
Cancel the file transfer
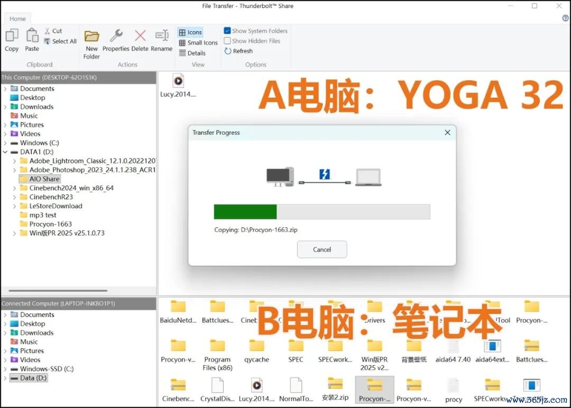(322, 249)
